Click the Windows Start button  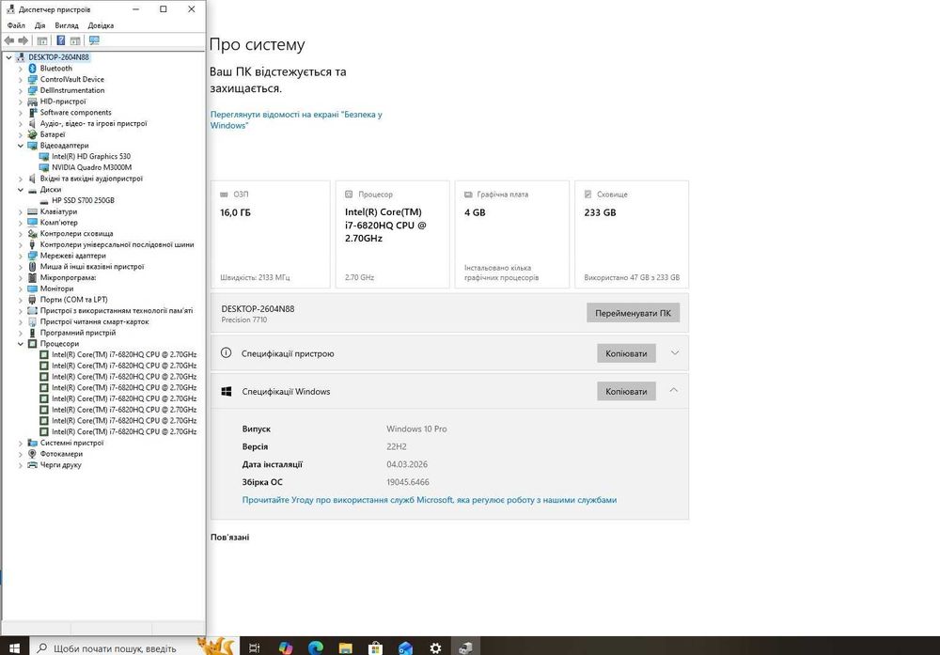(x=14, y=647)
